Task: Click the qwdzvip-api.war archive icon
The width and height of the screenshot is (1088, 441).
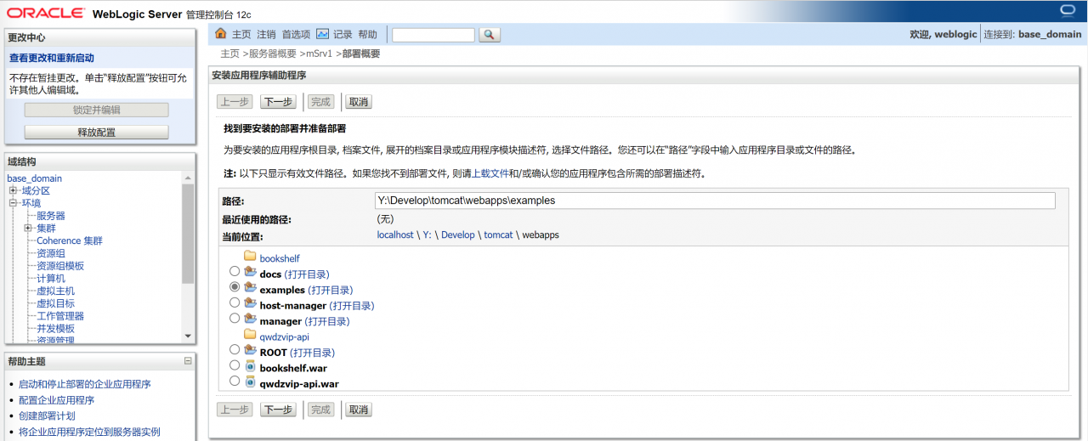Action: pyautogui.click(x=250, y=382)
